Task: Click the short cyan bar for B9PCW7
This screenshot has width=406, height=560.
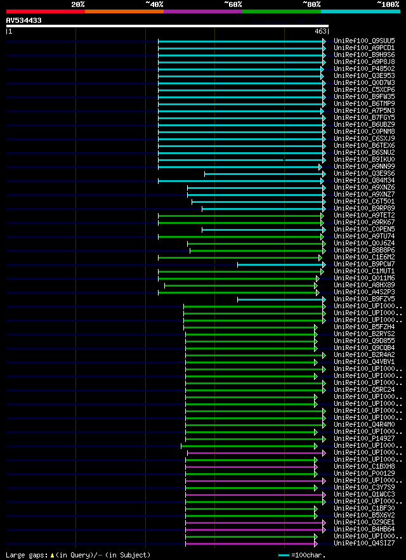Action: tap(282, 264)
